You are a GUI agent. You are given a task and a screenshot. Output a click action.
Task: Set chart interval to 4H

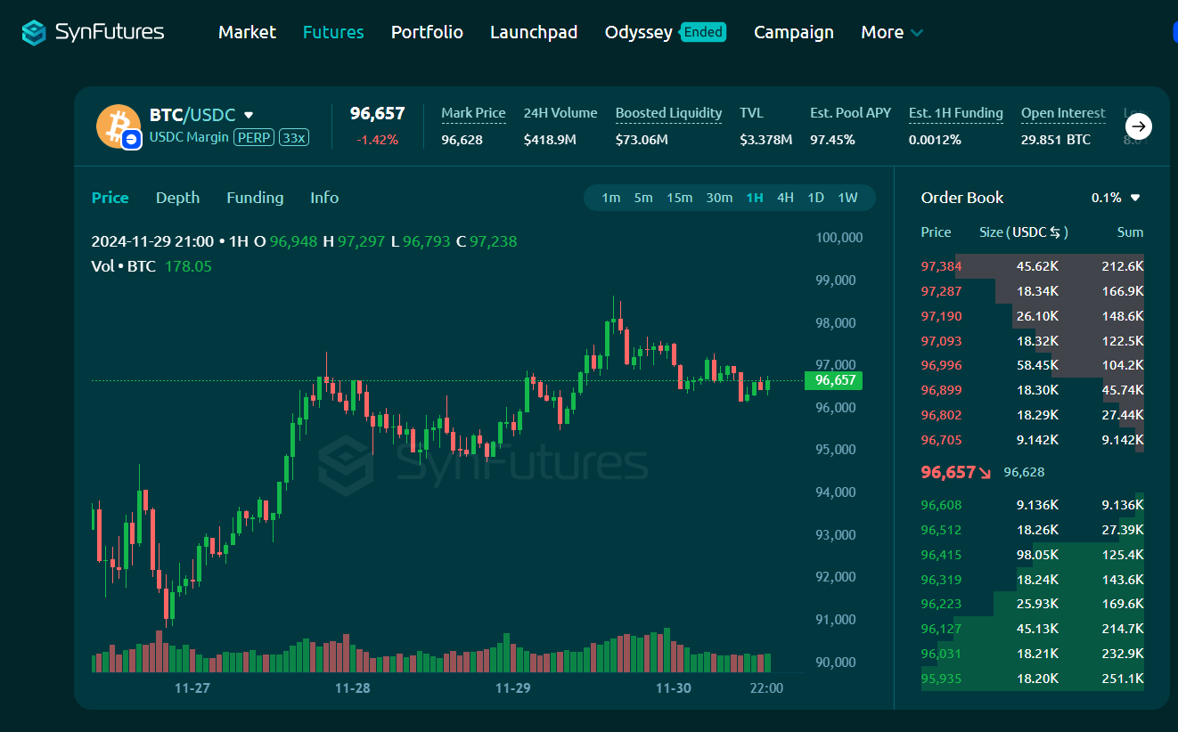(x=785, y=198)
